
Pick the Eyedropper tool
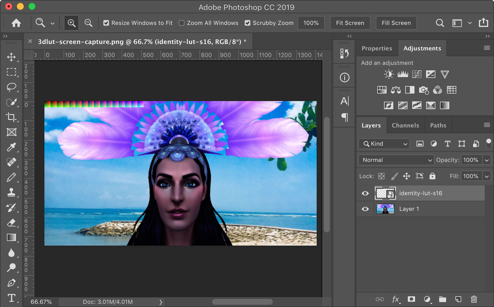click(x=12, y=147)
